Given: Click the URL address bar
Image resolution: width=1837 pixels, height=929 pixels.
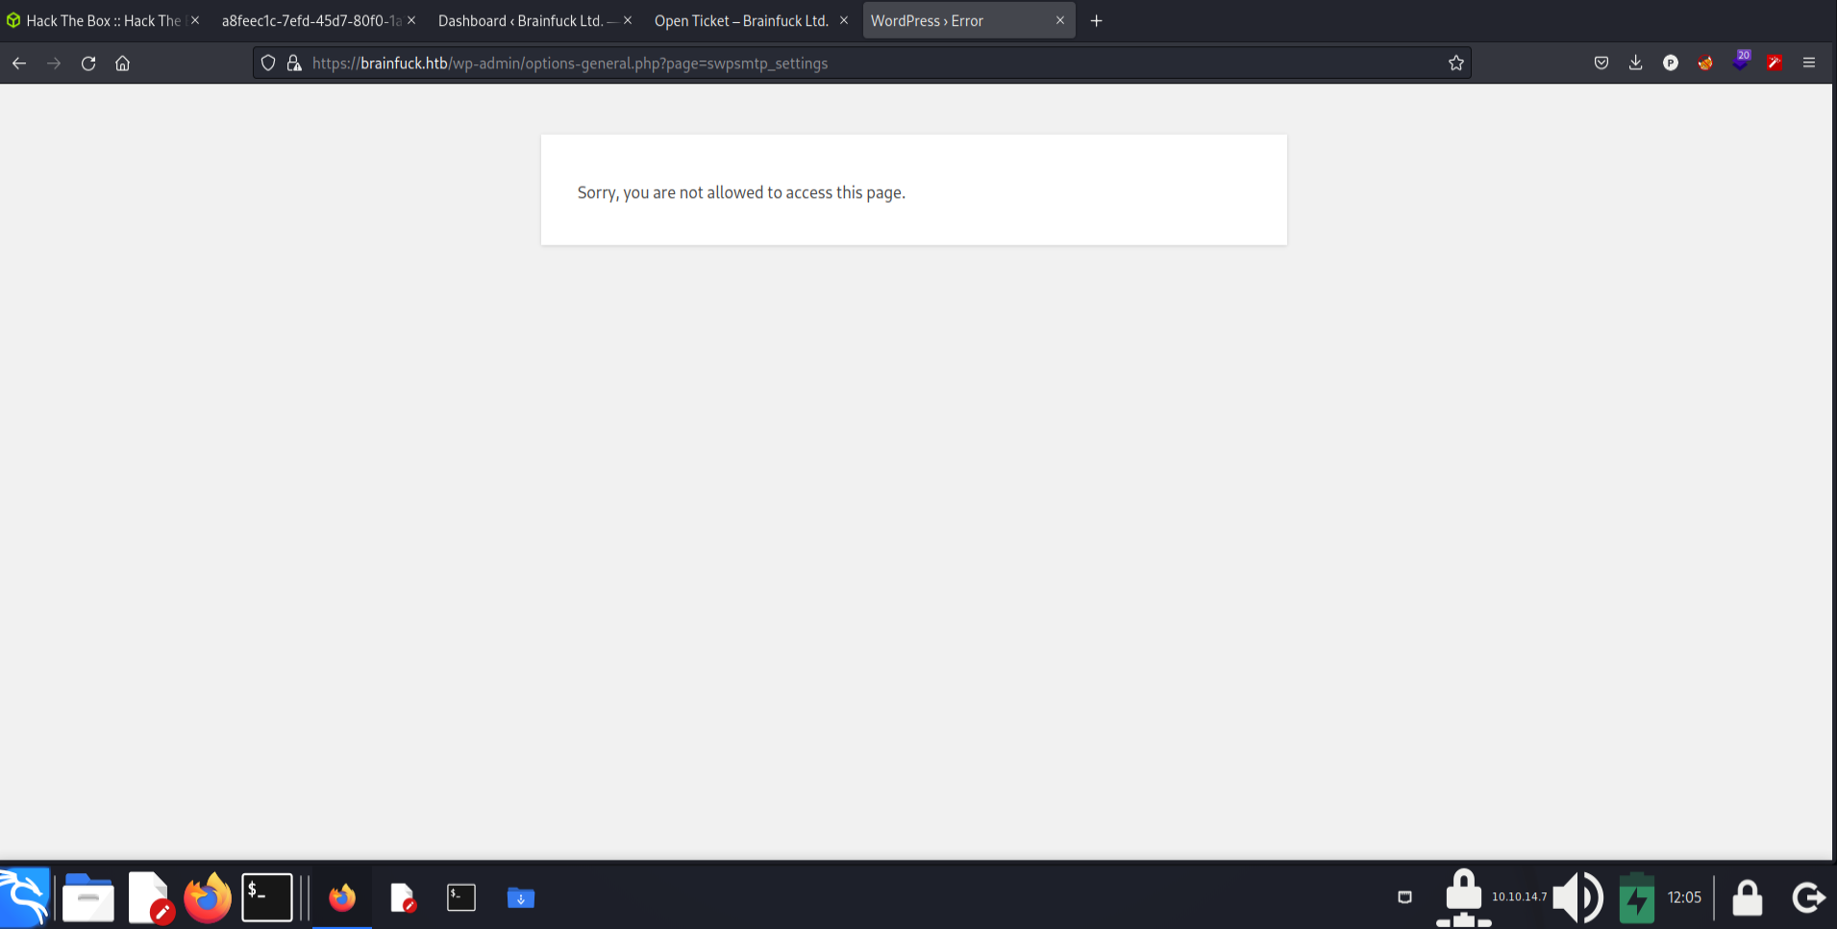Looking at the screenshot, I should (x=865, y=63).
